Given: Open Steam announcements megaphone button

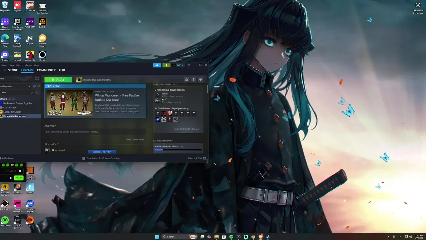Looking at the screenshot, I should (x=157, y=65).
